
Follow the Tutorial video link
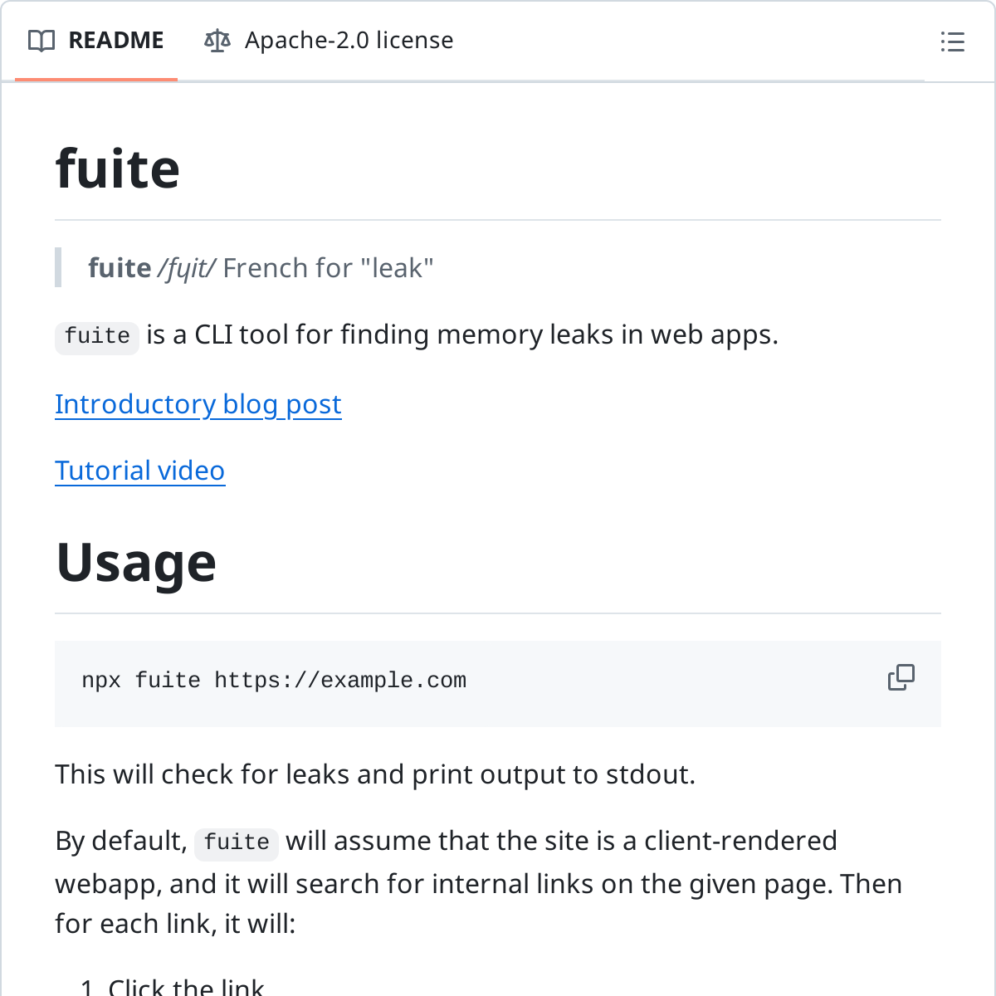[139, 471]
